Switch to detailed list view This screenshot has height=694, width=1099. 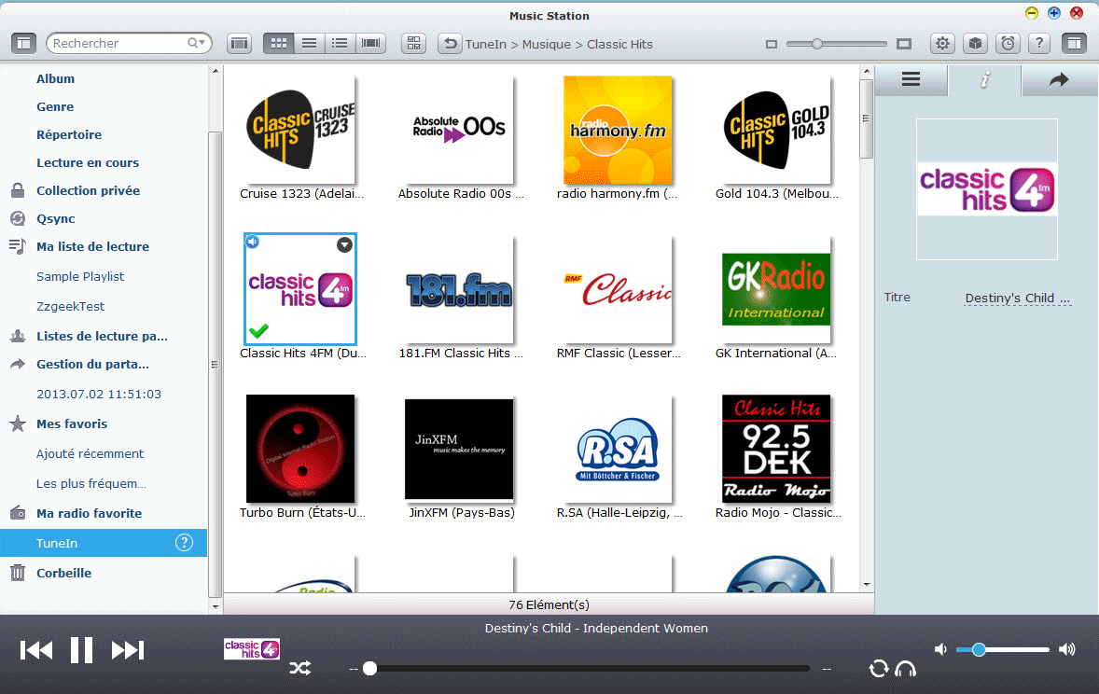pyautogui.click(x=340, y=44)
